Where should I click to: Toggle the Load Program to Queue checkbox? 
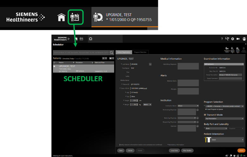(206, 109)
